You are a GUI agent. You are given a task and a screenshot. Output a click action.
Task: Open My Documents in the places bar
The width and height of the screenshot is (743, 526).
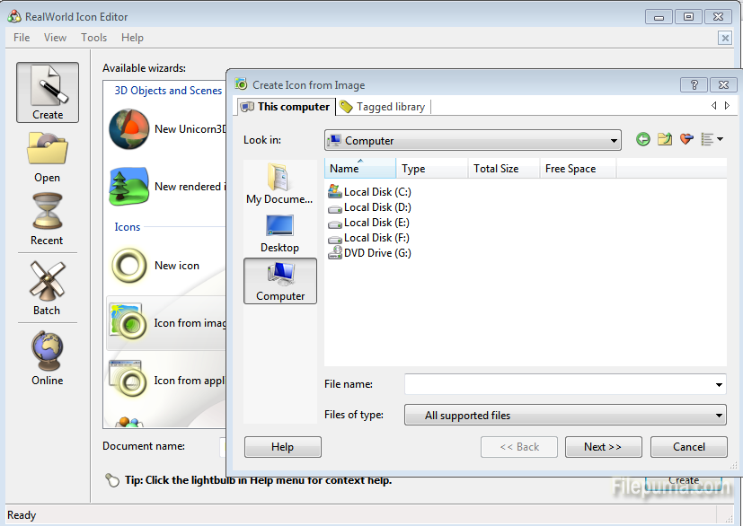pos(279,184)
